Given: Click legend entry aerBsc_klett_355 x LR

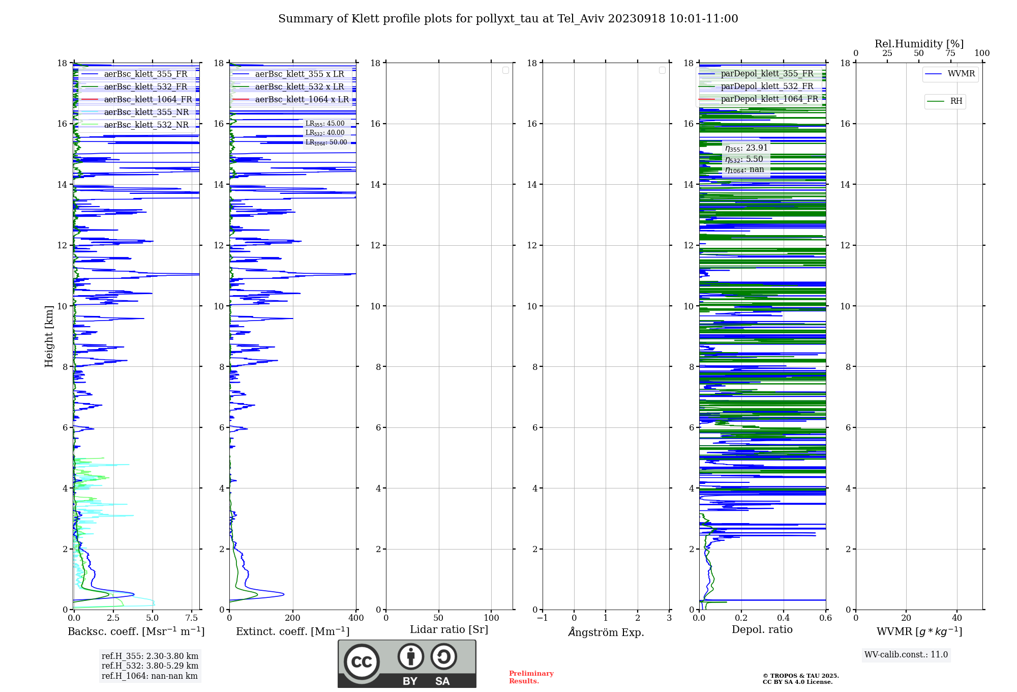Looking at the screenshot, I should (300, 74).
